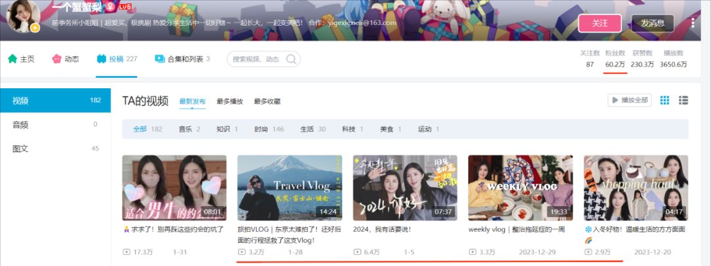Open the 投稿 submissions tab
The width and height of the screenshot is (711, 266).
[x=117, y=59]
